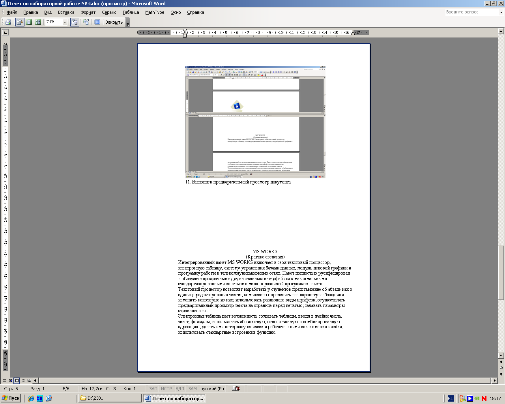Toggle the View Ruler button
Screen dimensions: 505x404
pos(75,22)
